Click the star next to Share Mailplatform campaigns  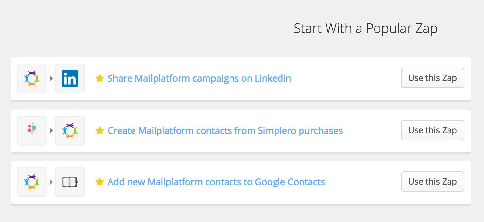click(100, 78)
